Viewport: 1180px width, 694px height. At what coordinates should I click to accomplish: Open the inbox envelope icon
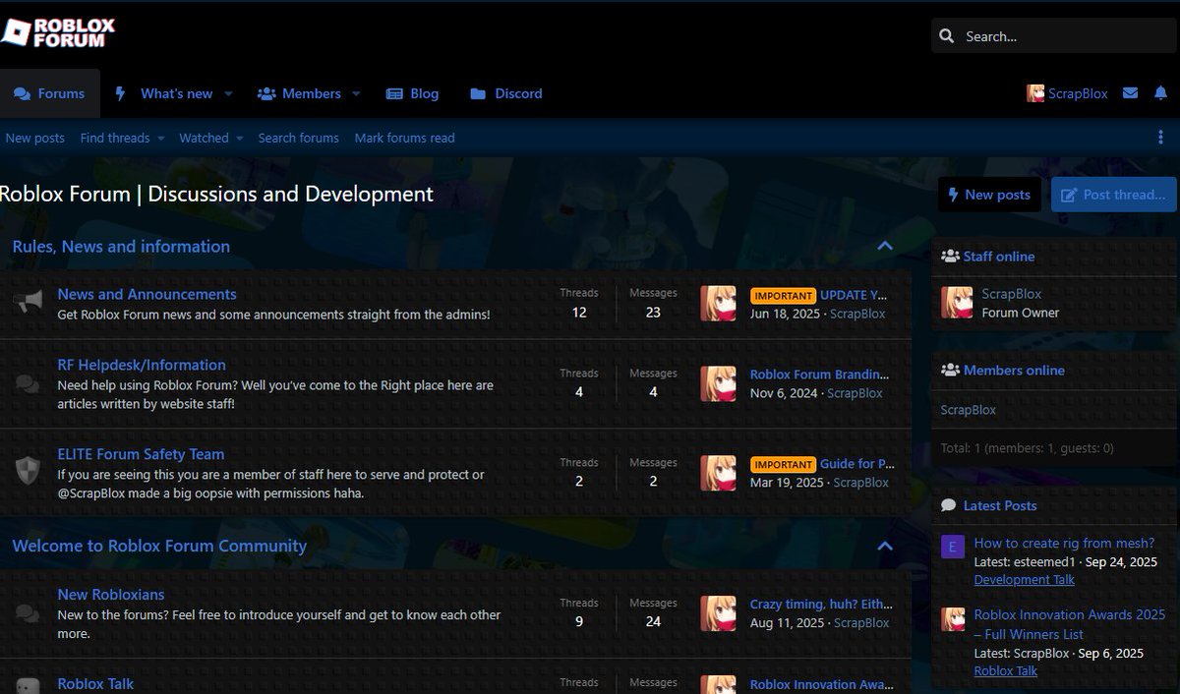[x=1131, y=93]
